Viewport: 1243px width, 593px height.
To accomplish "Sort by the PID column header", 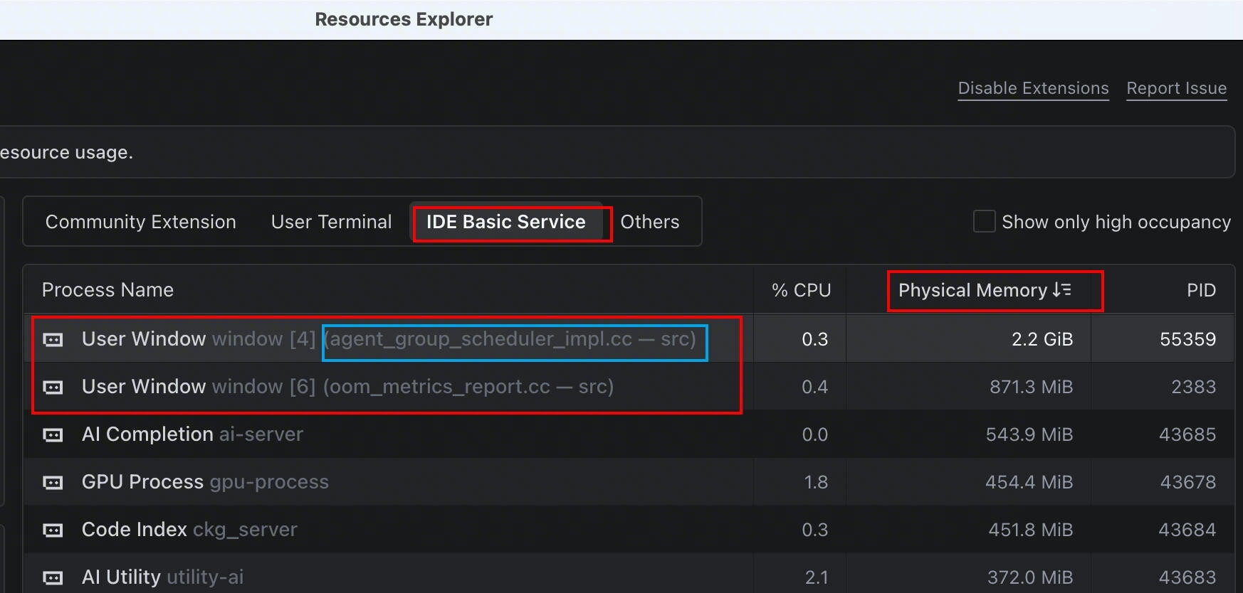I will (x=1201, y=290).
